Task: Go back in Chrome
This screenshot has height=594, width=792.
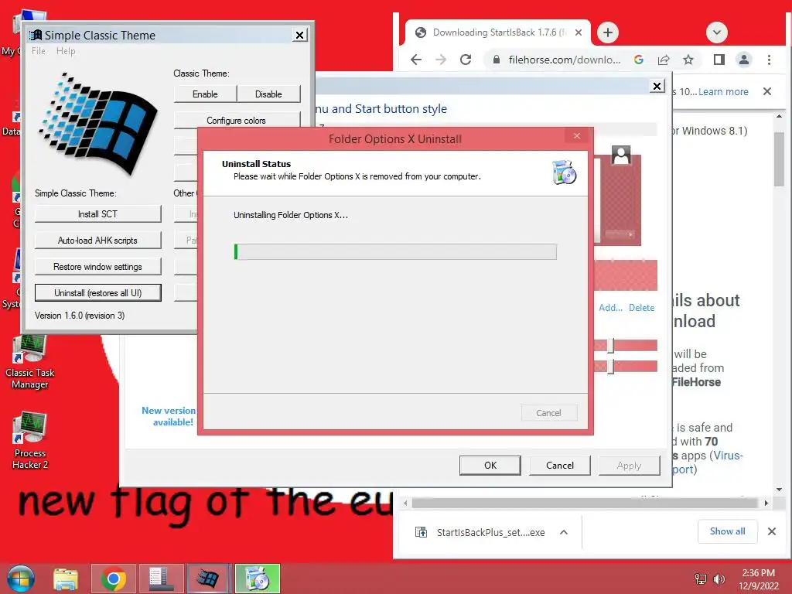Action: pos(415,60)
